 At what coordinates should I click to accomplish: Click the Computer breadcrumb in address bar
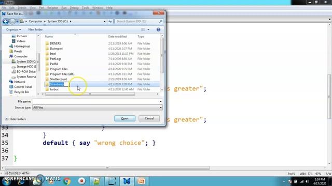(x=35, y=21)
